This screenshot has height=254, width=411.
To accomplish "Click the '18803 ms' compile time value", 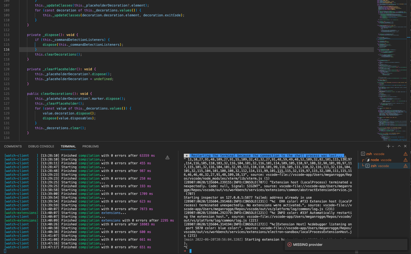I will (x=147, y=224).
